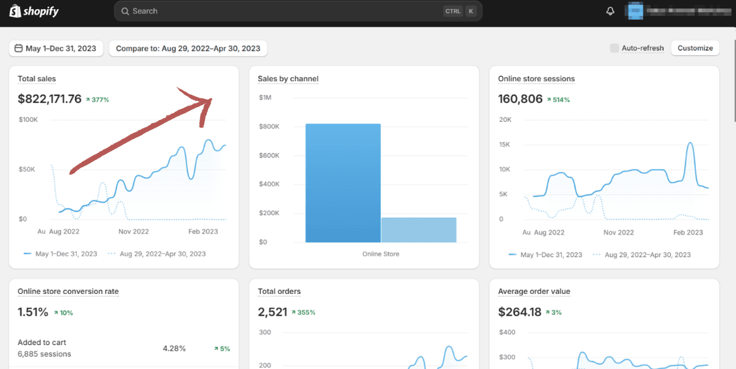Focus the Search field

(298, 11)
